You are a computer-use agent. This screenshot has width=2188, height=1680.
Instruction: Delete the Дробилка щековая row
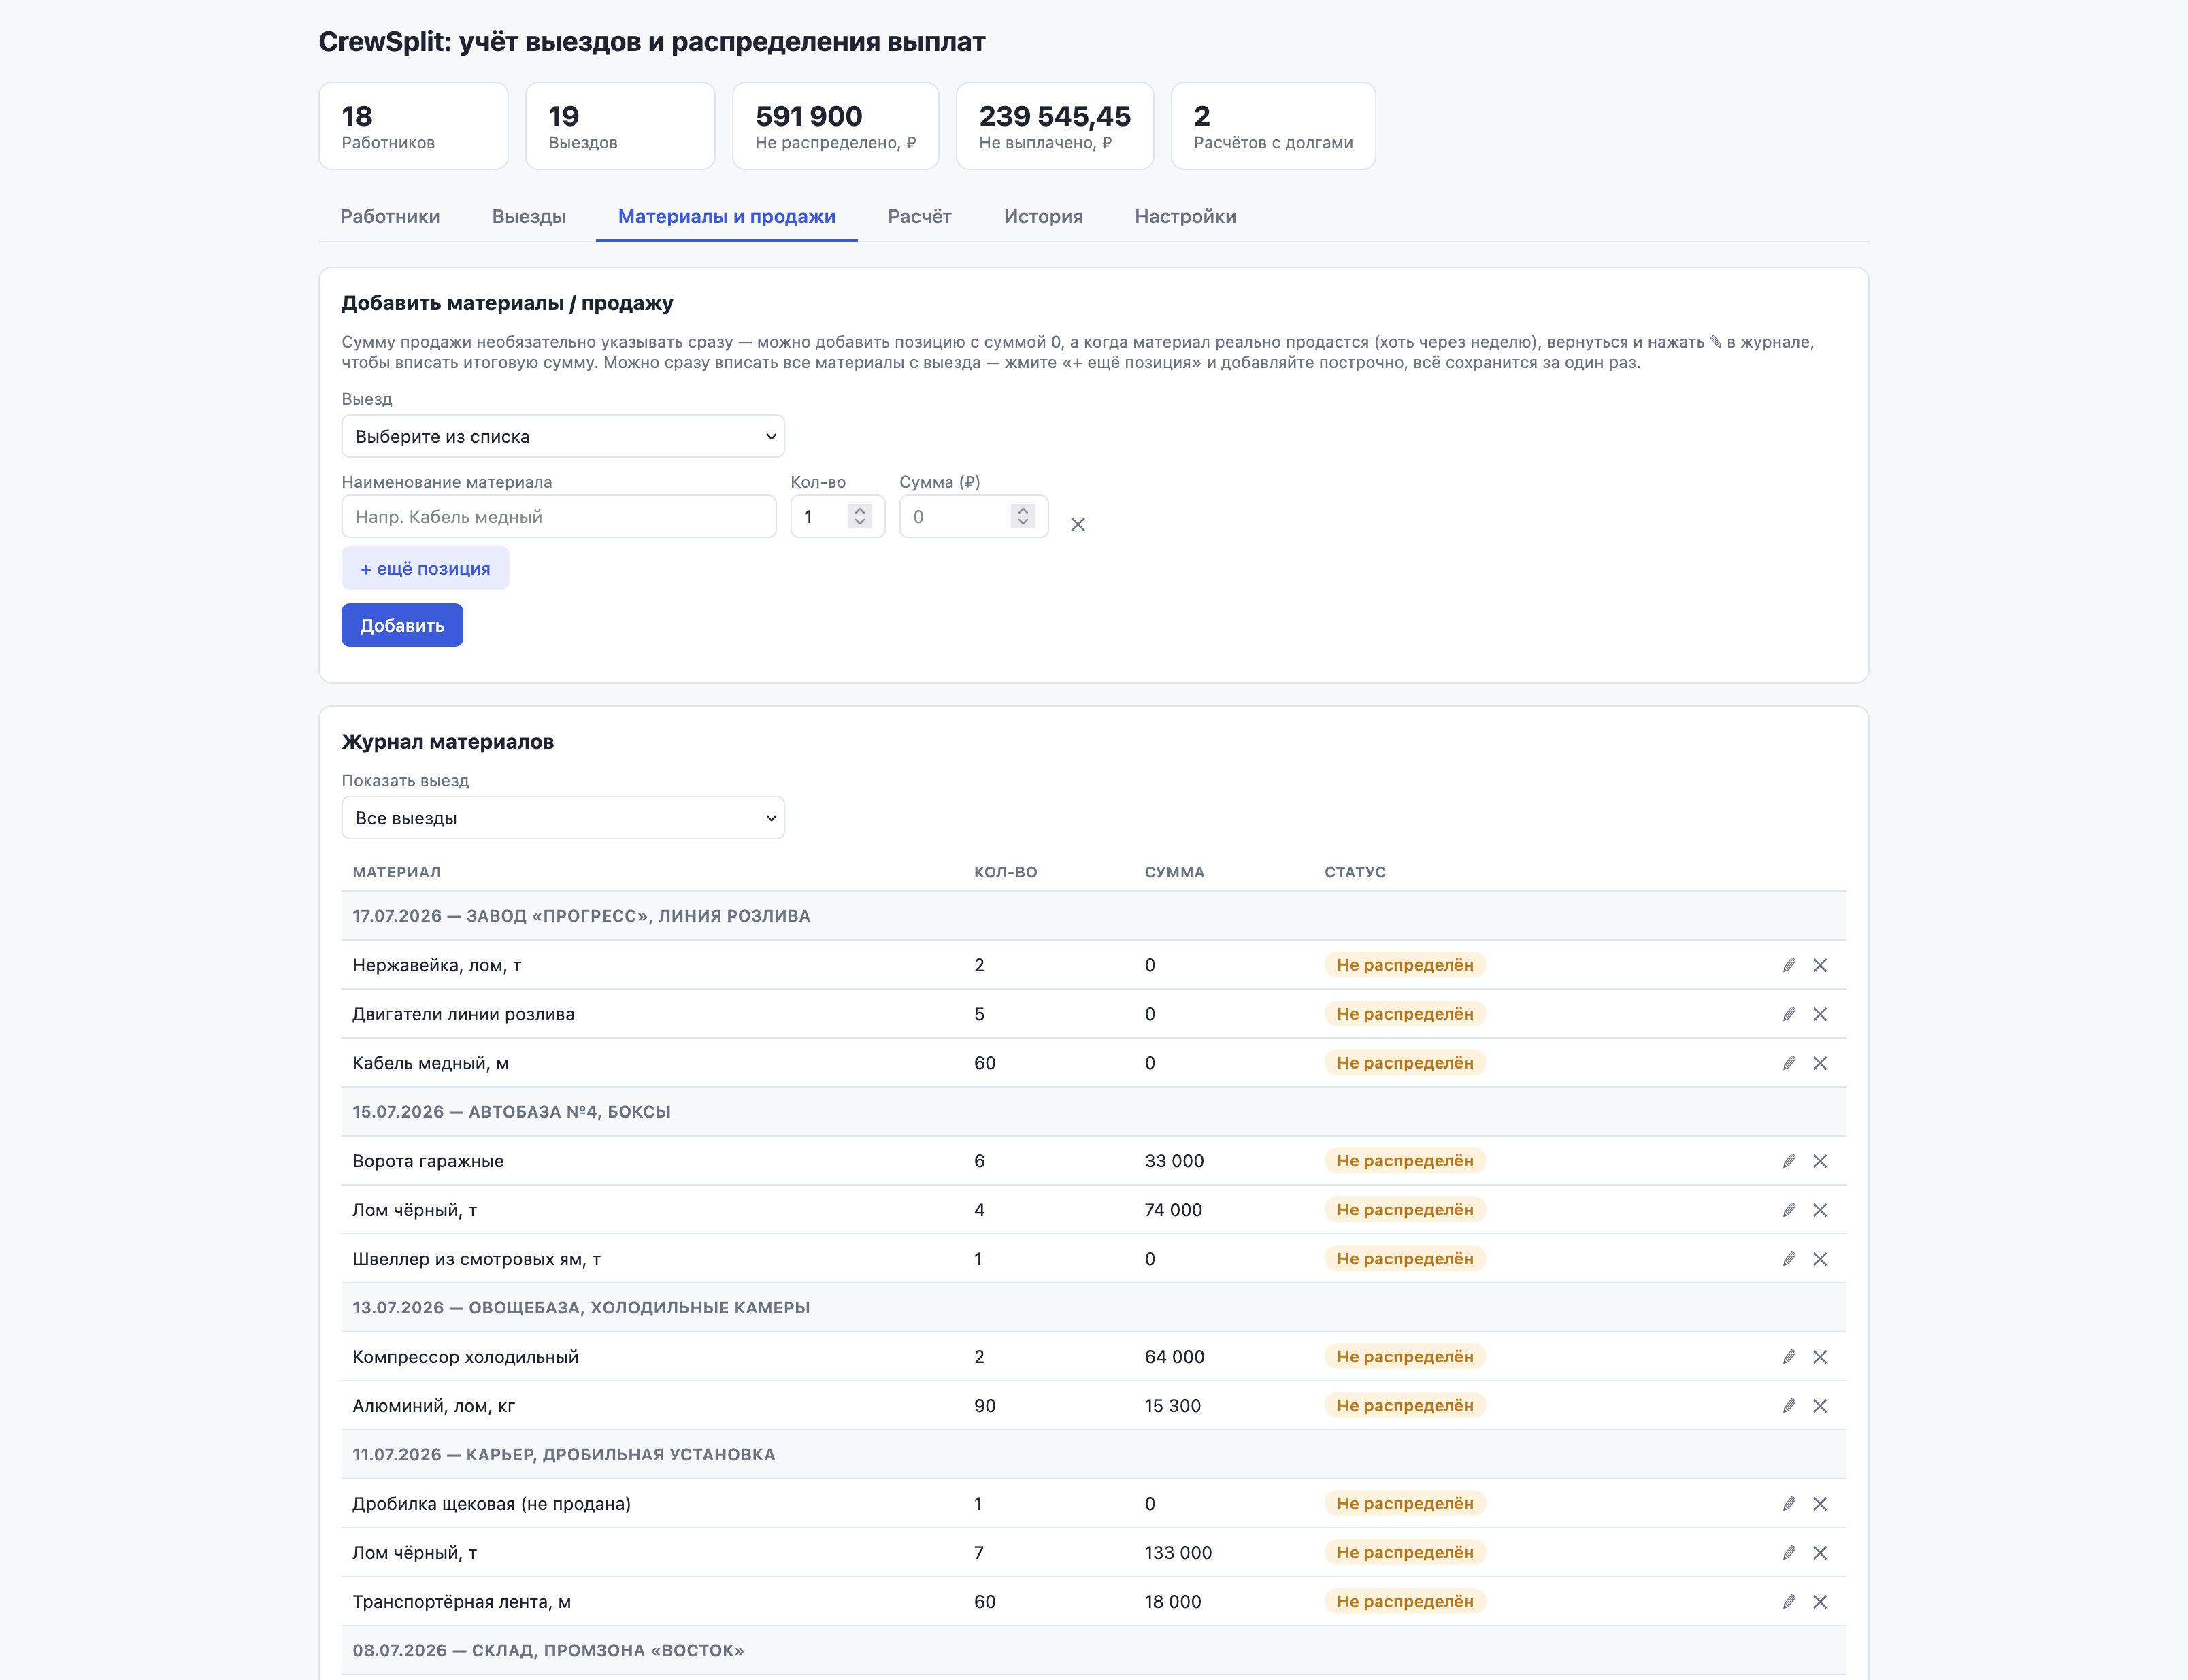click(x=1820, y=1504)
